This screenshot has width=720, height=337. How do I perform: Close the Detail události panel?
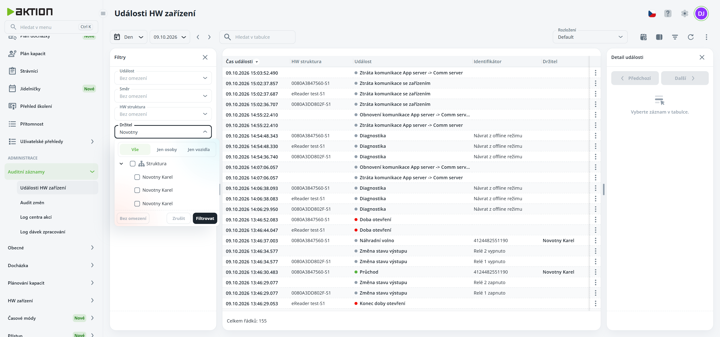[702, 57]
